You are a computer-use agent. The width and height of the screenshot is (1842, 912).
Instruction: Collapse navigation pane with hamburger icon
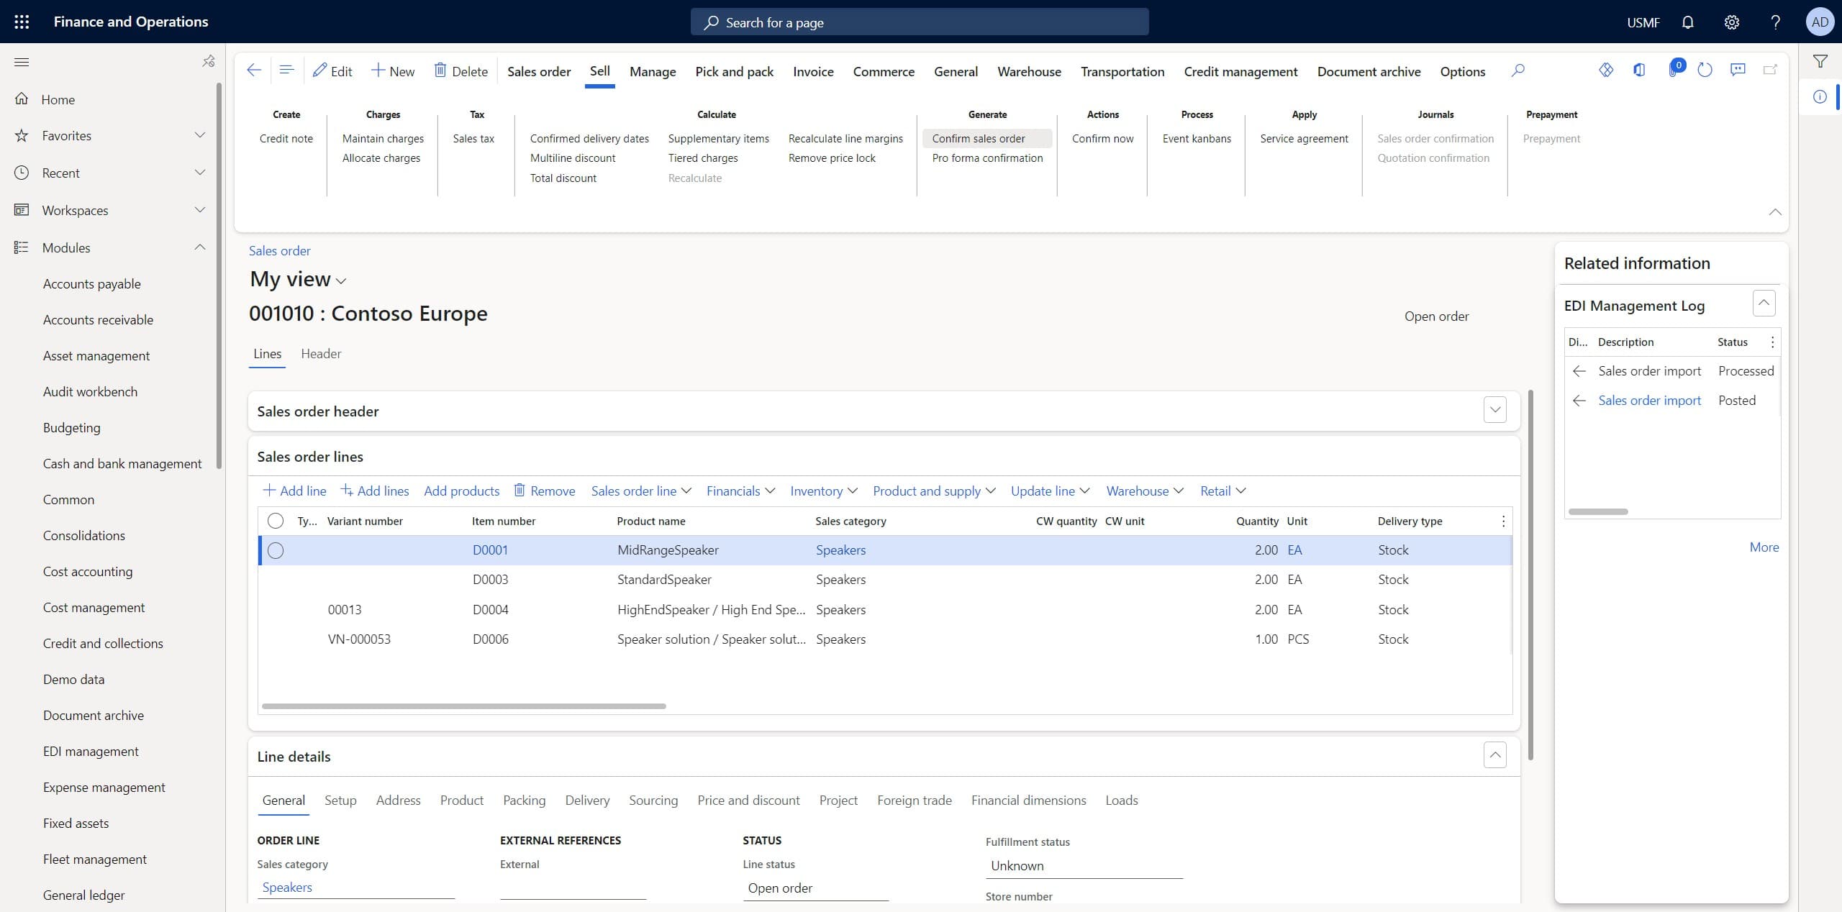(22, 62)
